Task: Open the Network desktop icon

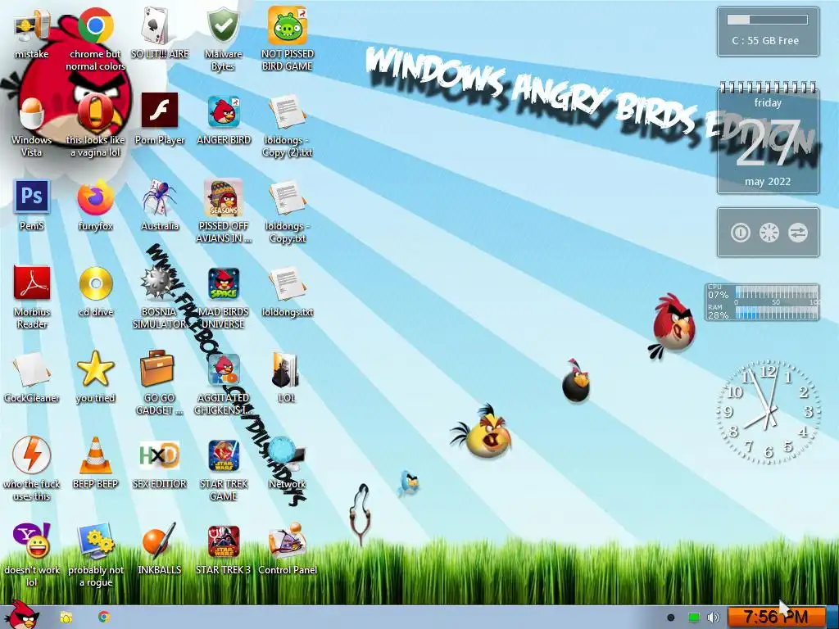Action: coord(288,455)
